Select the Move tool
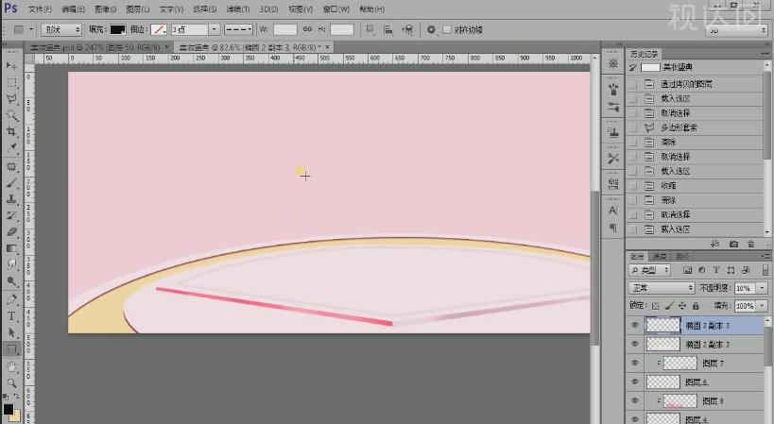774x424 pixels. pos(11,65)
